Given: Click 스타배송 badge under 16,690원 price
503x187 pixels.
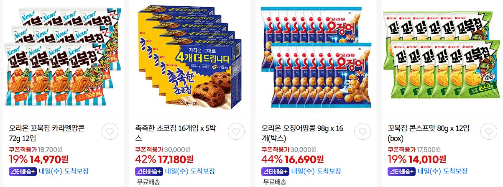Looking at the screenshot, I should click(x=275, y=171).
